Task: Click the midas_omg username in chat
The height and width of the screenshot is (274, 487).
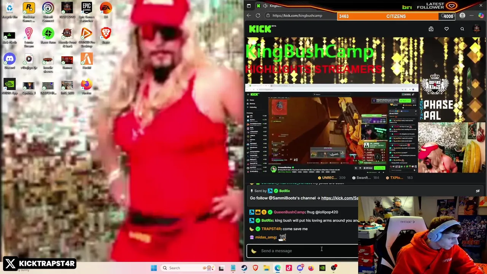Action: (266, 237)
